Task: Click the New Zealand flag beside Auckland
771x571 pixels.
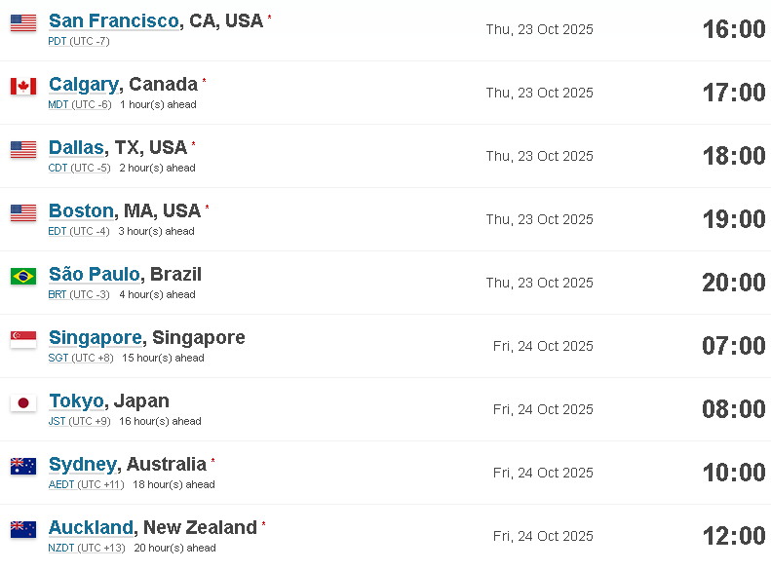Action: pos(23,530)
